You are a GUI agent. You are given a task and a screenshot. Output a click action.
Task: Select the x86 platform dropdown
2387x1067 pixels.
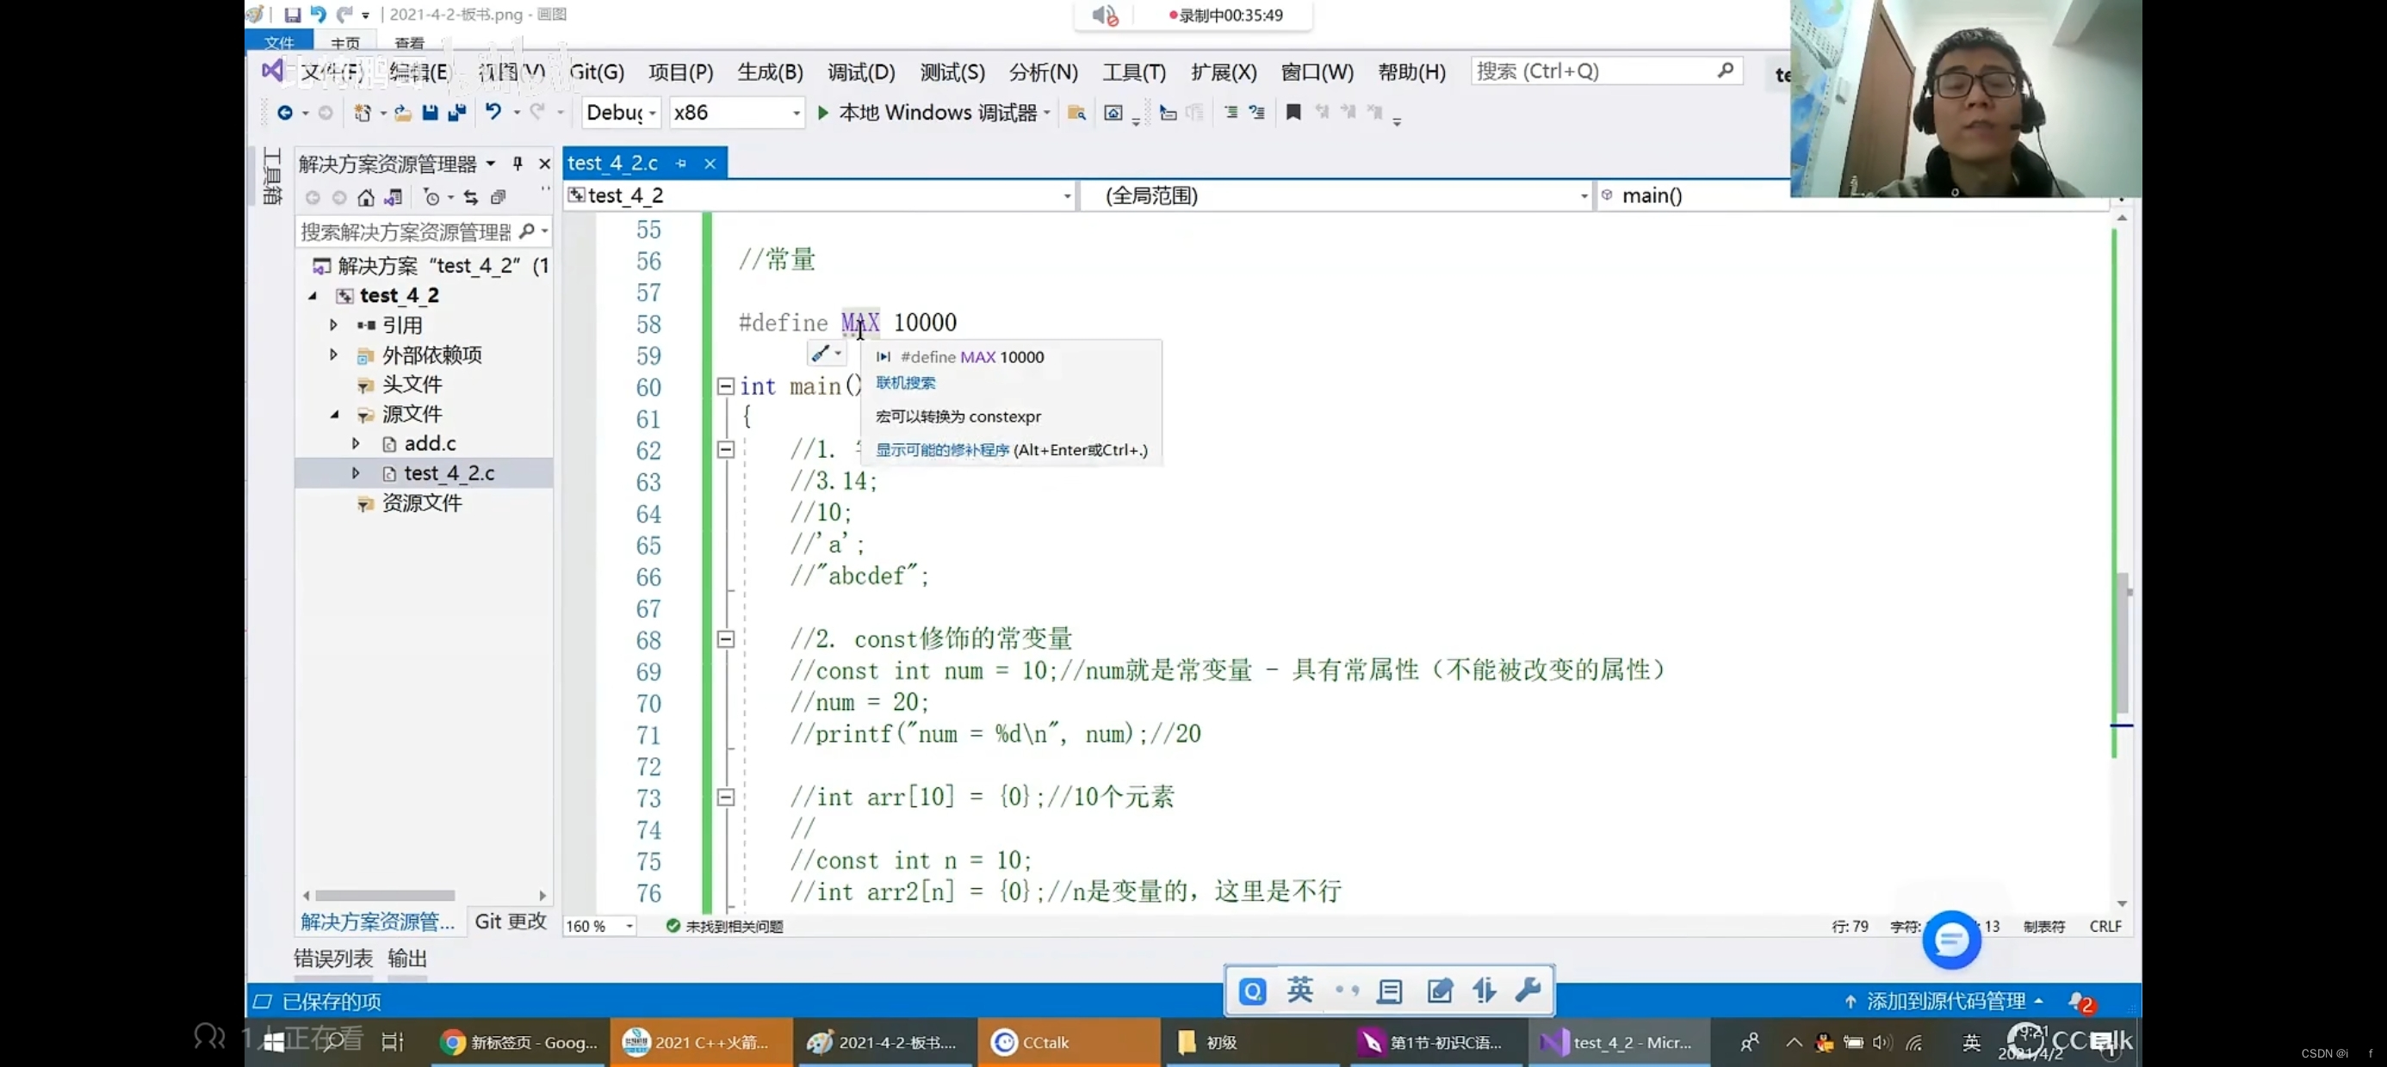coord(735,111)
